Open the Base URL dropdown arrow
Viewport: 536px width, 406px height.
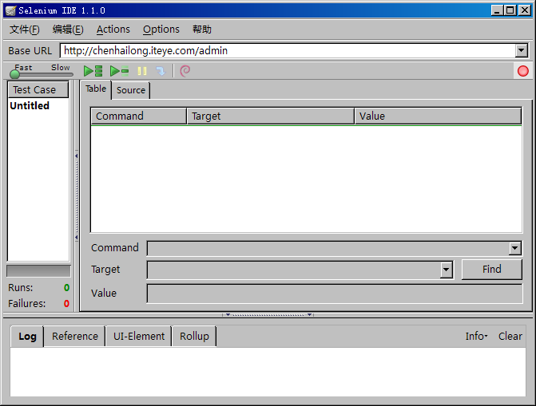tap(521, 51)
